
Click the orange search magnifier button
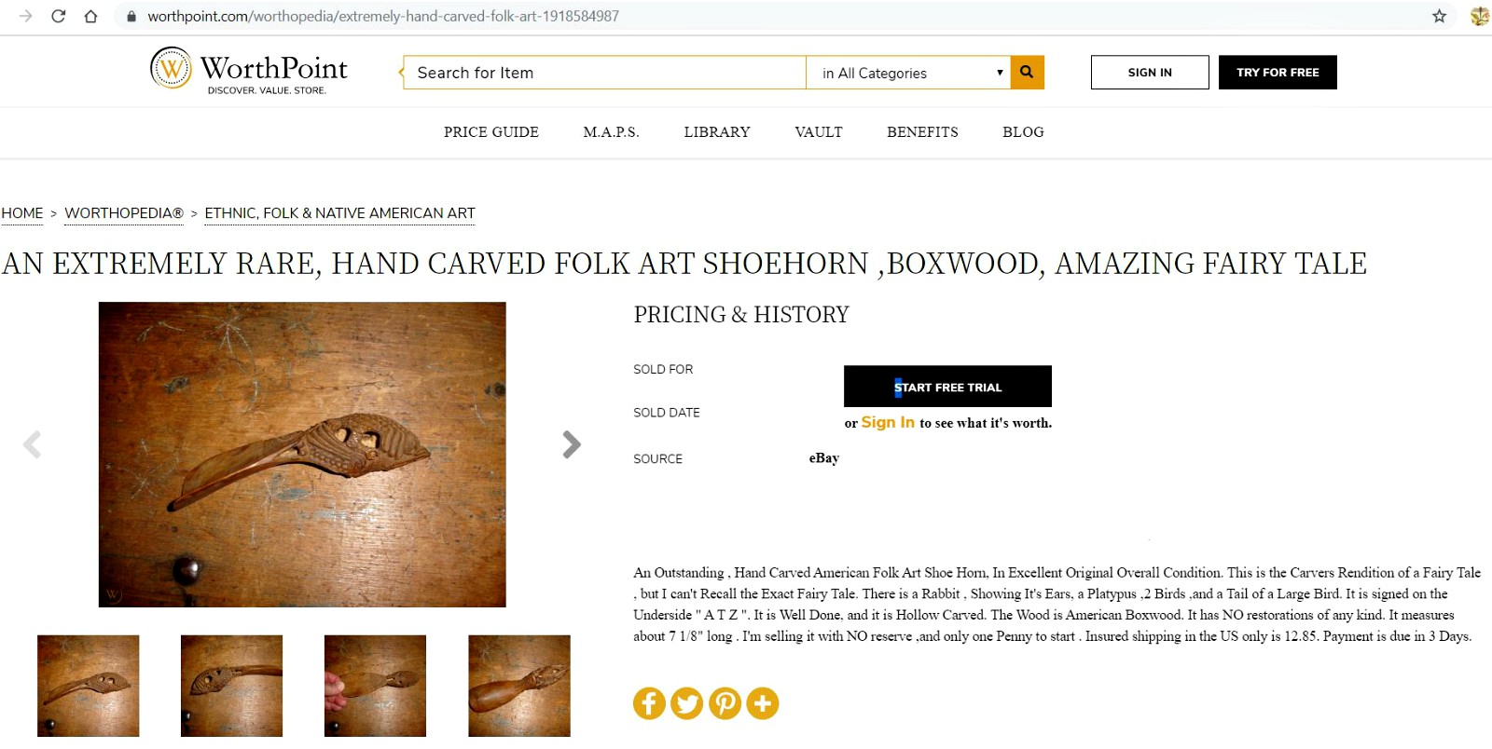1027,73
